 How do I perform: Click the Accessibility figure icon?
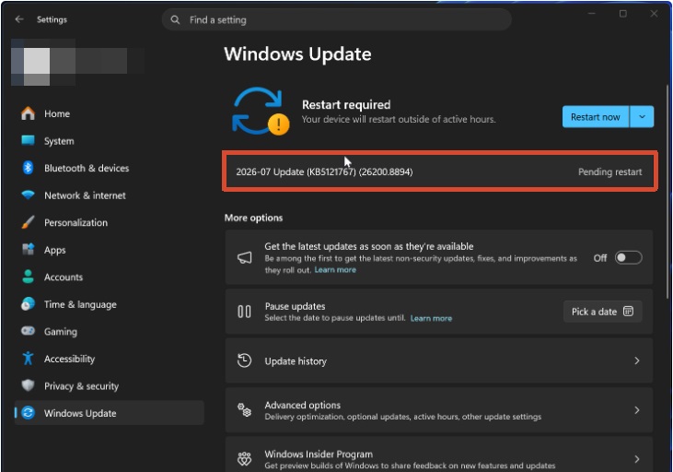28,358
